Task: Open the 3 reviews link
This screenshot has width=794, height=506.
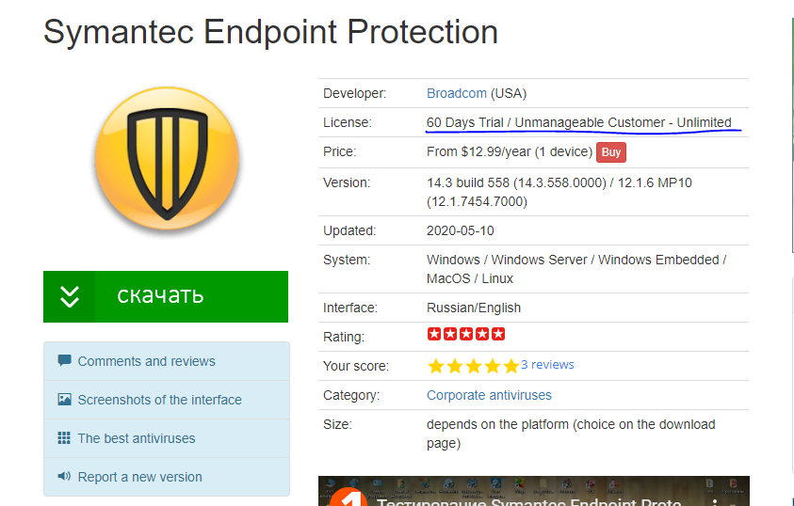Action: coord(547,365)
